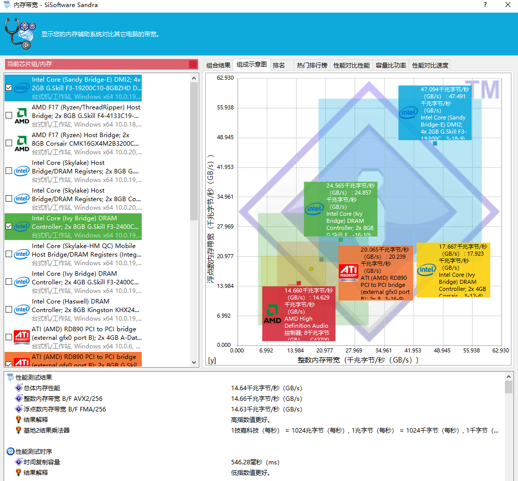Click up arrow of chipset list scrollbar
The width and height of the screenshot is (518, 481).
[194, 78]
